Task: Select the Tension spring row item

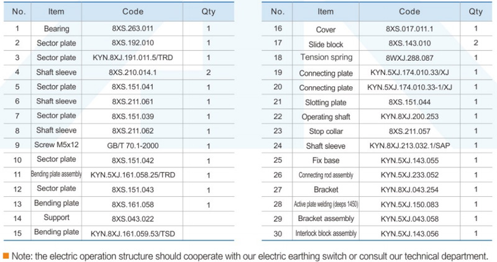Action: [x=326, y=58]
